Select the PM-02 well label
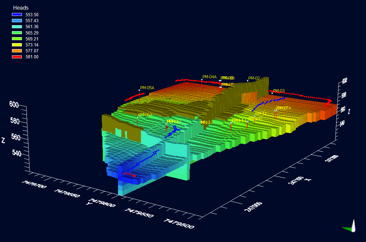The height and width of the screenshot is (242, 366). (x=254, y=78)
